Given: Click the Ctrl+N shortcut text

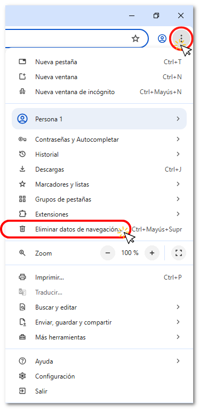Looking at the screenshot, I should coord(172,77).
